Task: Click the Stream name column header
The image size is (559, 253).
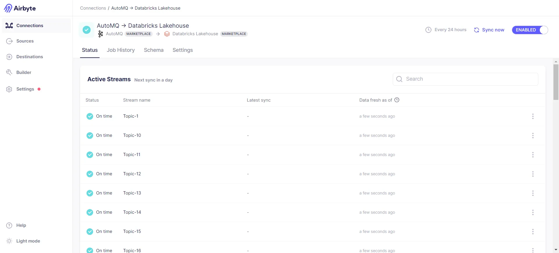Action: pos(137,100)
